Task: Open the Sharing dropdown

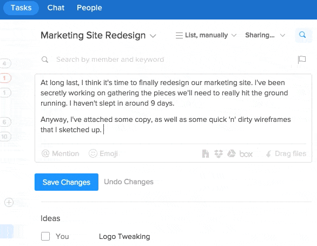Action: point(265,35)
